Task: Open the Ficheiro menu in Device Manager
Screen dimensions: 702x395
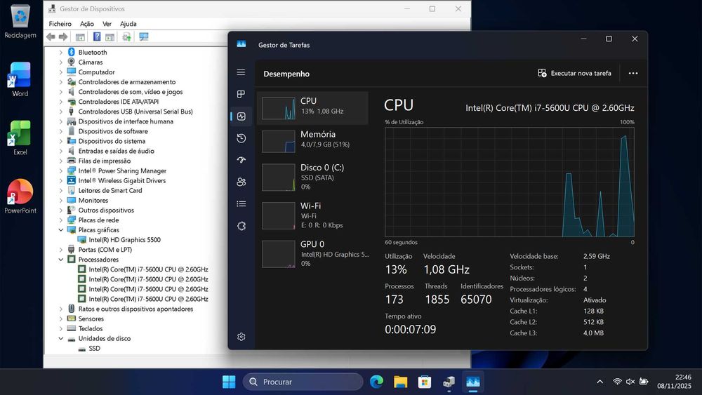Action: 60,24
